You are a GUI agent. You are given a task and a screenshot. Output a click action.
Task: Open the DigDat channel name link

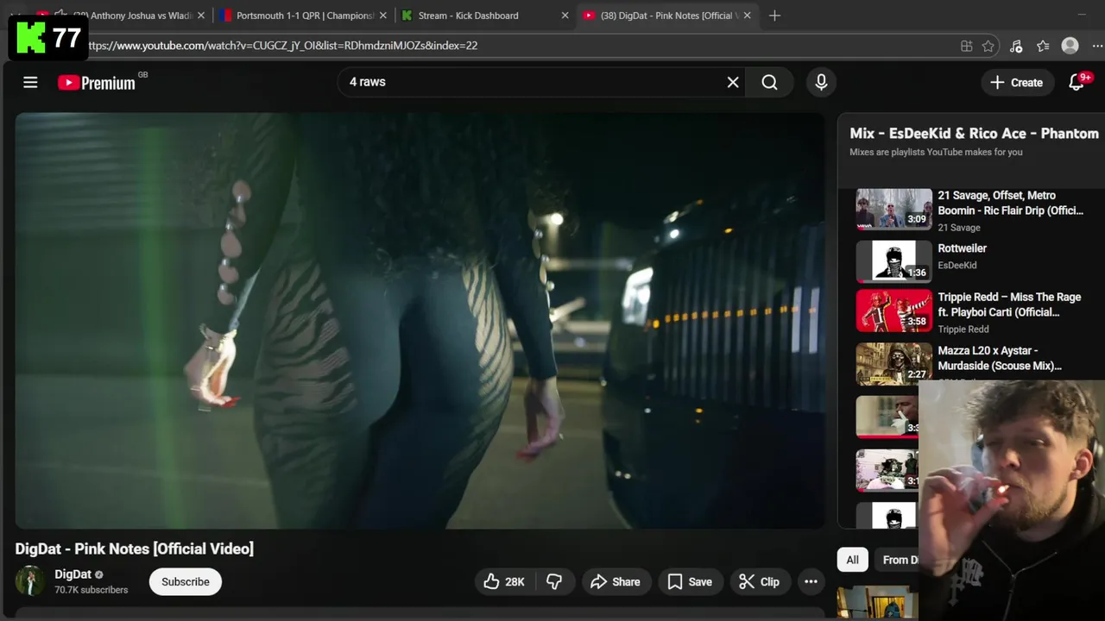point(73,574)
